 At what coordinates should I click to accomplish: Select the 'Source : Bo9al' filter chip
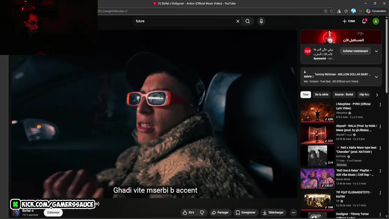point(344,95)
